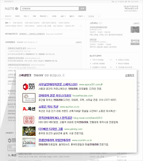Click suggested keyword 24평 인테리어
Screen dimensions: 143x161
(x=18, y=23)
